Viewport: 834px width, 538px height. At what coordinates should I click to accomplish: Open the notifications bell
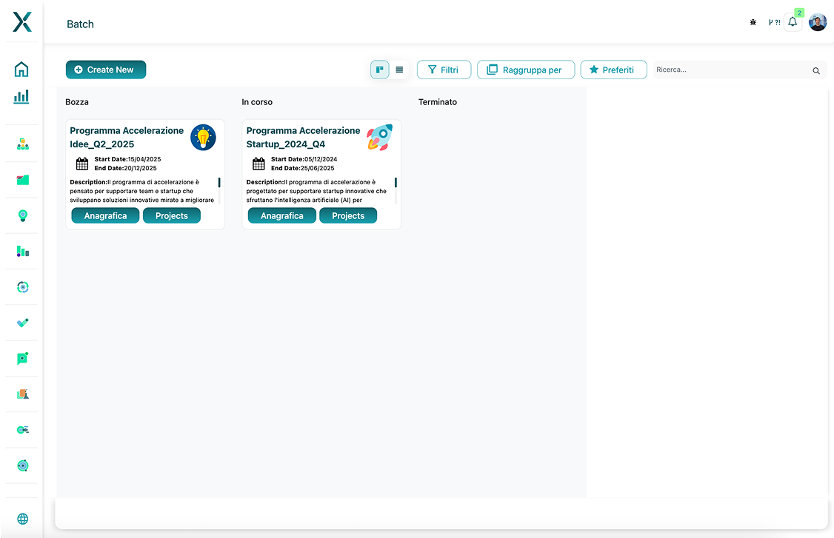tap(793, 22)
